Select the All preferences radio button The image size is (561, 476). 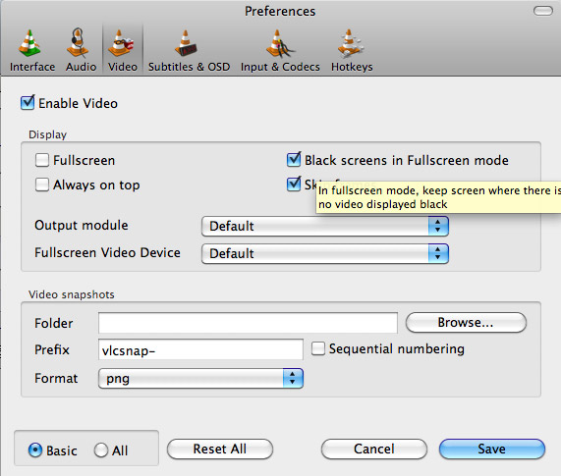(x=101, y=450)
